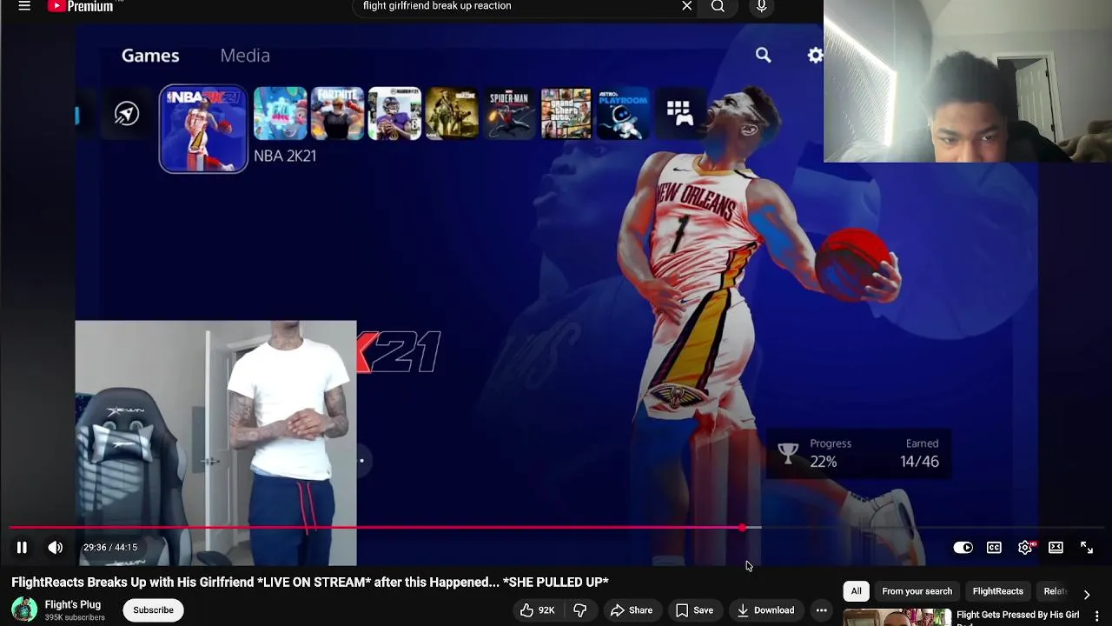Screen dimensions: 1112x626
Task: Open Flight's Plug channel name link
Action: (73, 604)
